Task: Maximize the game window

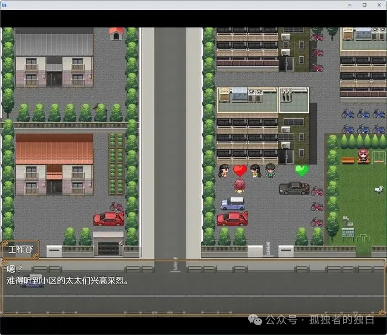Action: [364, 4]
